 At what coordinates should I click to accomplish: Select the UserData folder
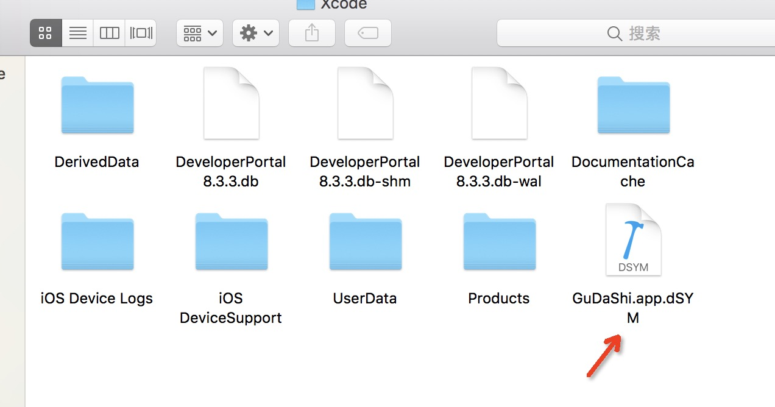(365, 242)
